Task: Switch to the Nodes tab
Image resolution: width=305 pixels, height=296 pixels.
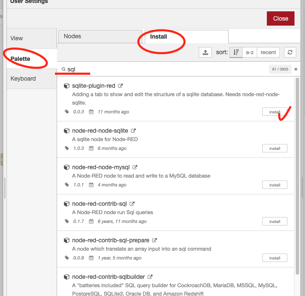Action: click(100, 37)
